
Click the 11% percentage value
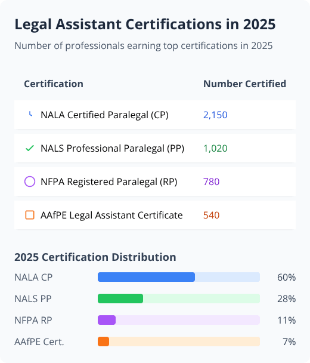tap(286, 321)
